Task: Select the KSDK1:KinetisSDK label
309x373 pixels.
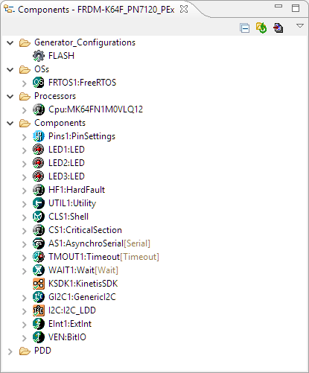Action: pyautogui.click(x=83, y=284)
